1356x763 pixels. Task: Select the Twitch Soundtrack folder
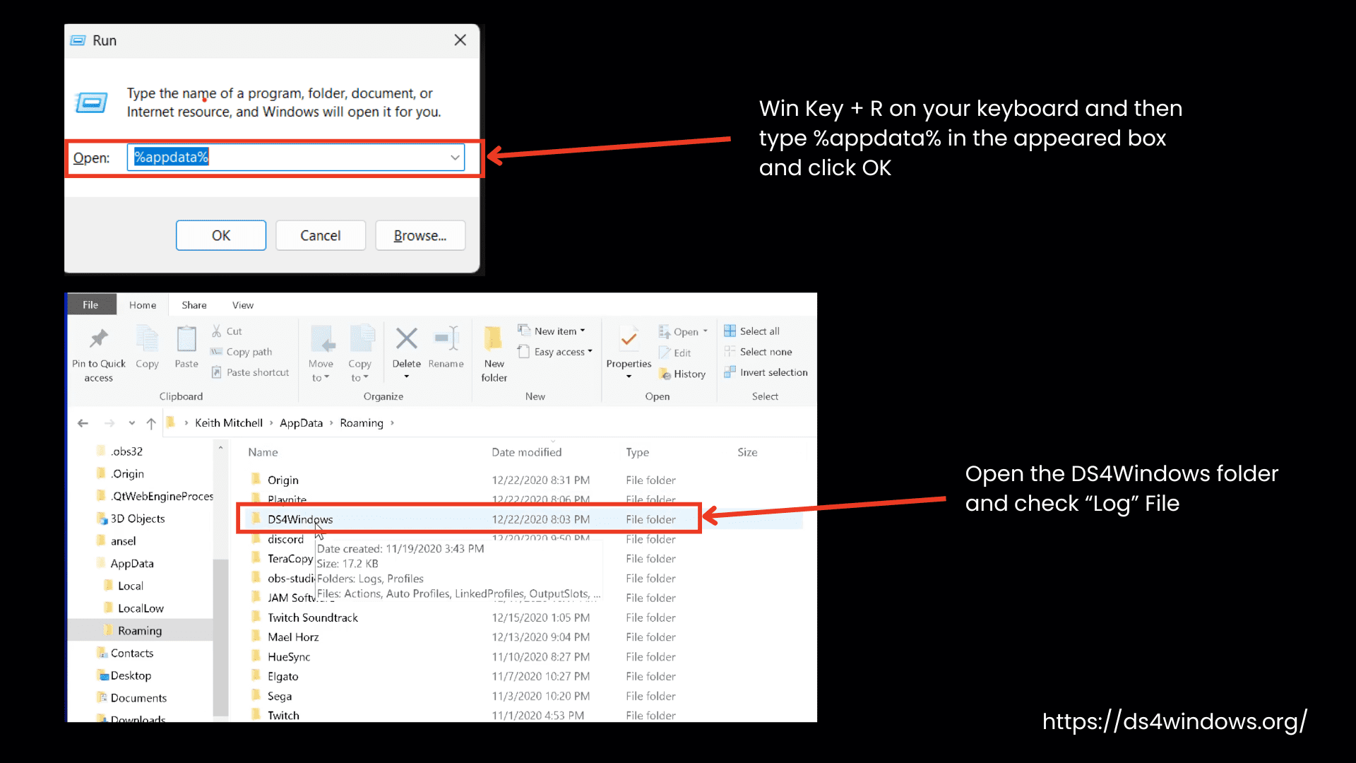pyautogui.click(x=313, y=617)
